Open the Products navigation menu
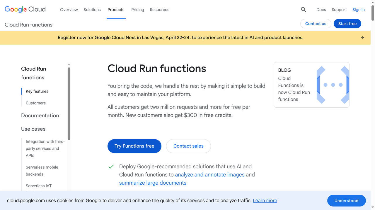 (116, 10)
